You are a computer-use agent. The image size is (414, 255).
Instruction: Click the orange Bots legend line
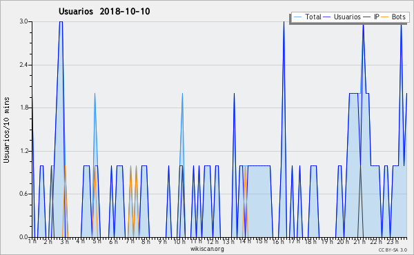(385, 17)
